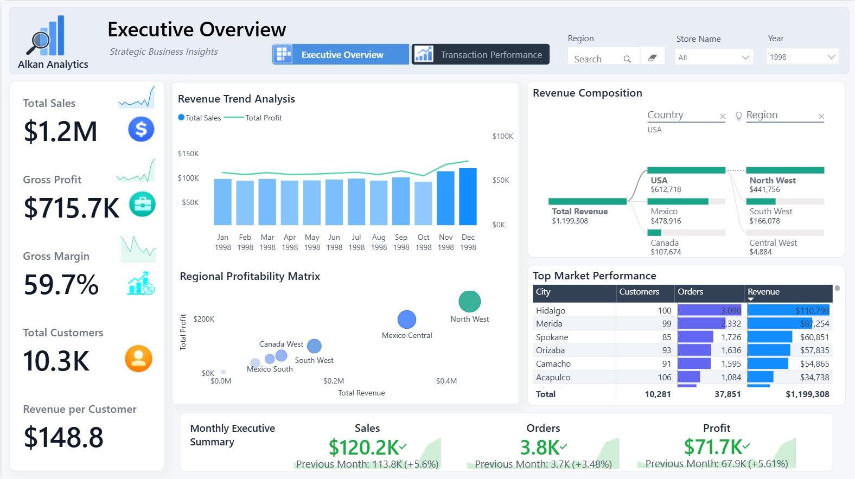Screen dimensions: 855x479
Task: Switch to Transaction Performance page
Action: (x=481, y=54)
